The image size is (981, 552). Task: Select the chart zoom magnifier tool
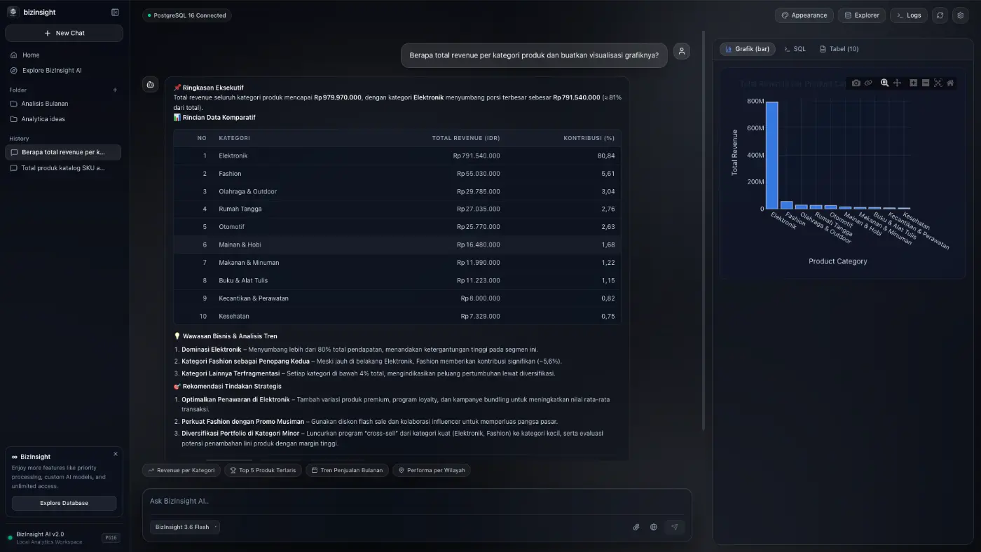[884, 83]
